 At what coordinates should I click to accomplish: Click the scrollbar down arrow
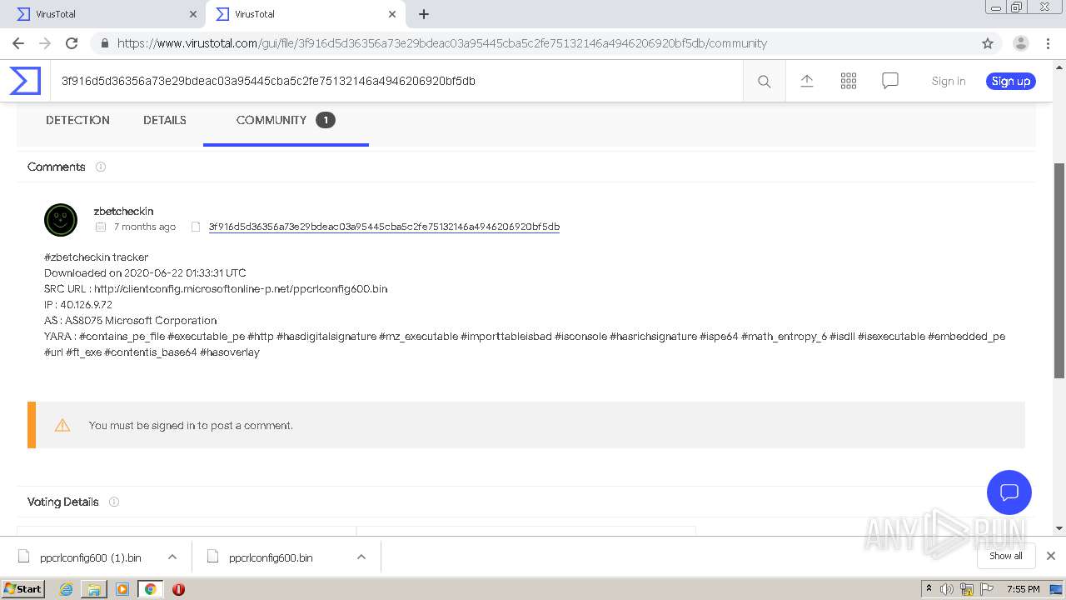(1059, 528)
